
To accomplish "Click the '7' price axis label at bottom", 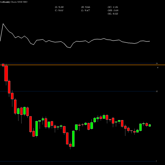I will tap(156, 161).
